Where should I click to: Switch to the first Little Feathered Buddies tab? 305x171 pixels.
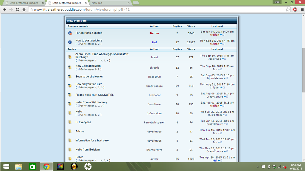click(24, 3)
